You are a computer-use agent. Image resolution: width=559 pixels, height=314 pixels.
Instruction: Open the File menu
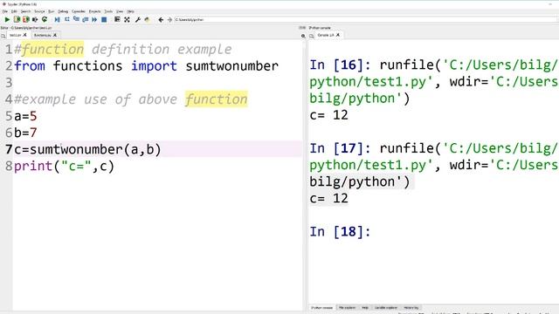pyautogui.click(x=5, y=11)
